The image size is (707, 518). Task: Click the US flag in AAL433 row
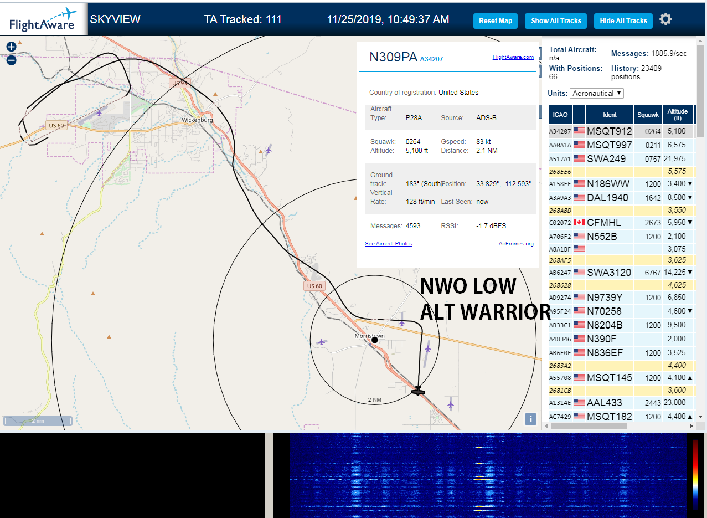579,403
